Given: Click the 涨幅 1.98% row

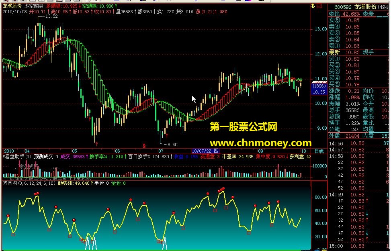Looking at the screenshot, I should (x=344, y=97).
